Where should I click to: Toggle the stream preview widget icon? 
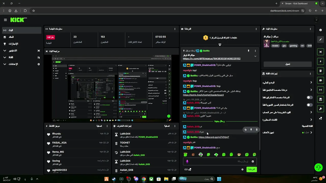point(320,52)
